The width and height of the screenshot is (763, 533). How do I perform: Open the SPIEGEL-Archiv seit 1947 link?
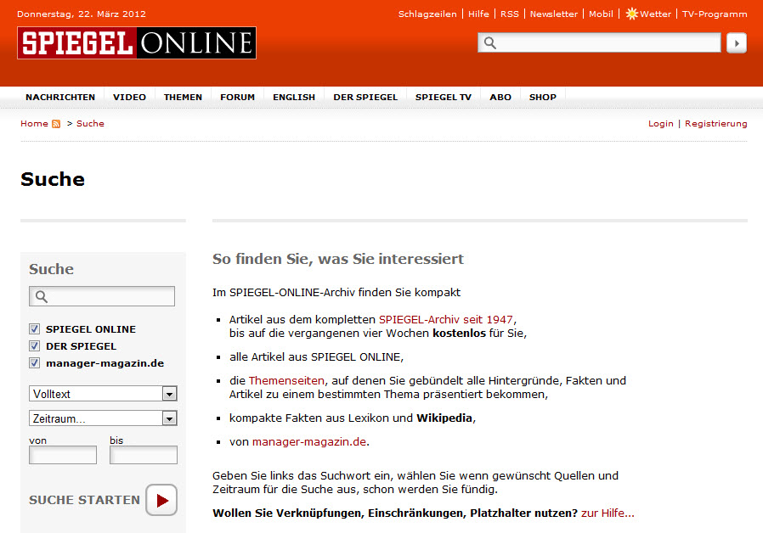(x=446, y=320)
